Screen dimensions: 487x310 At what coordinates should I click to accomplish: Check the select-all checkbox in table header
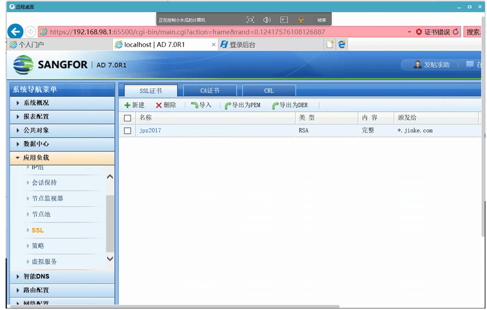(128, 118)
